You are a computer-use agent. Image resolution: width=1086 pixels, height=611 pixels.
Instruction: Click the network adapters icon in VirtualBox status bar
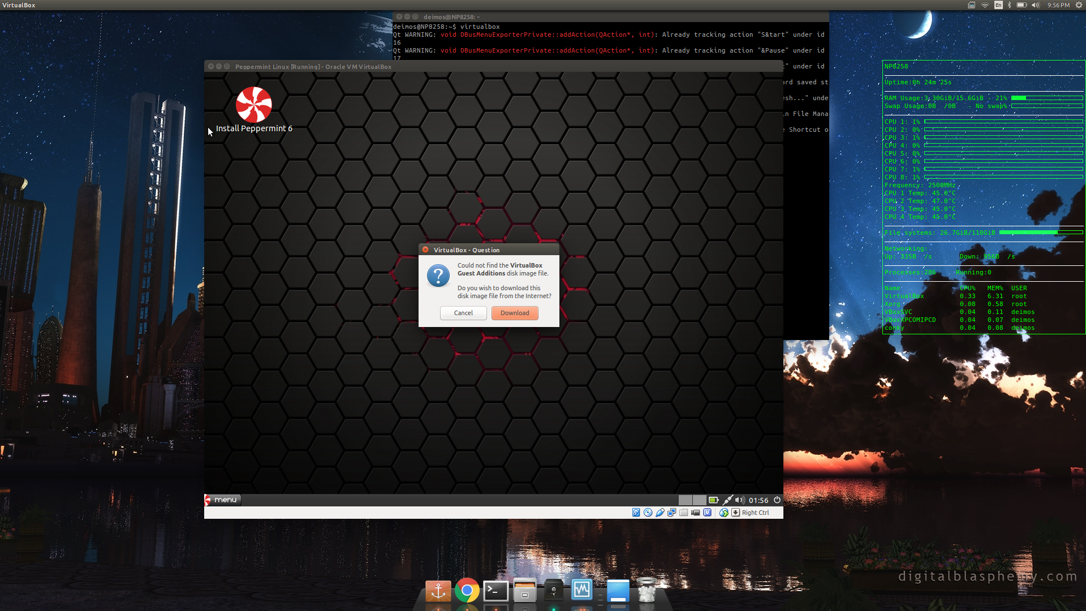[x=671, y=513]
